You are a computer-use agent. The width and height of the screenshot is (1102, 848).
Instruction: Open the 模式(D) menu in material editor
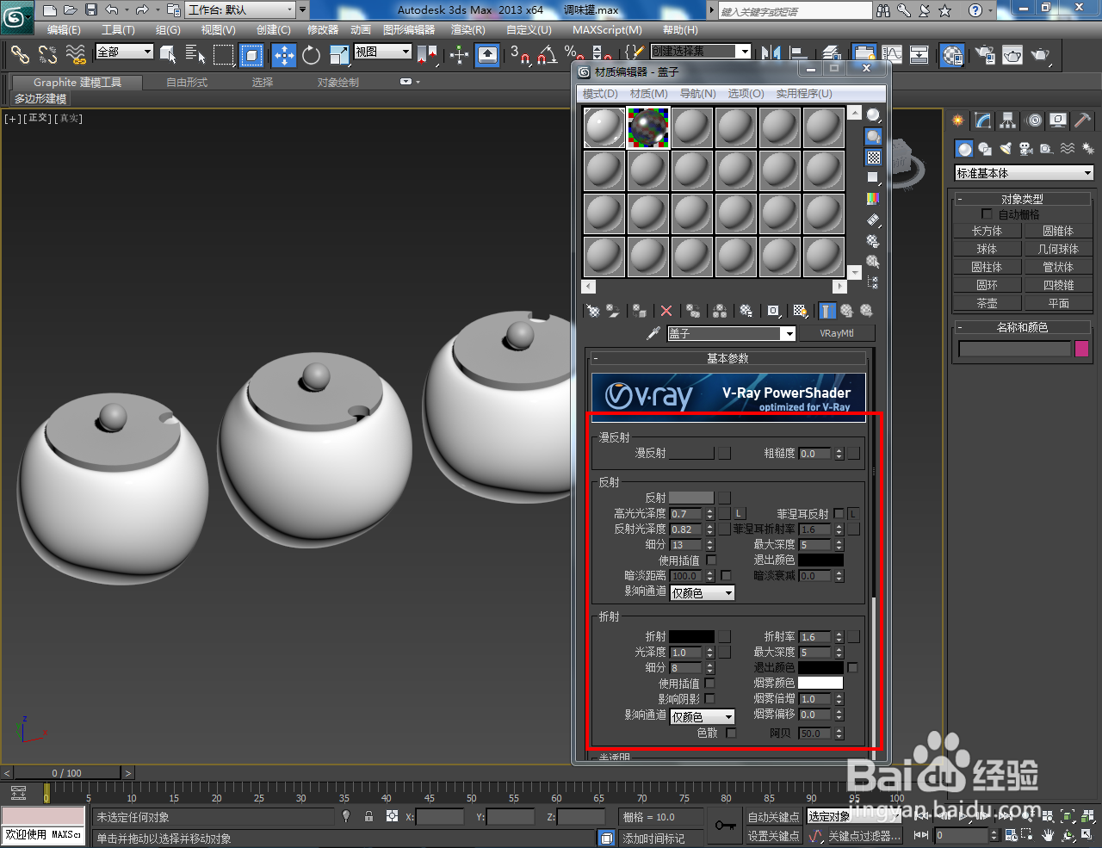pyautogui.click(x=600, y=93)
